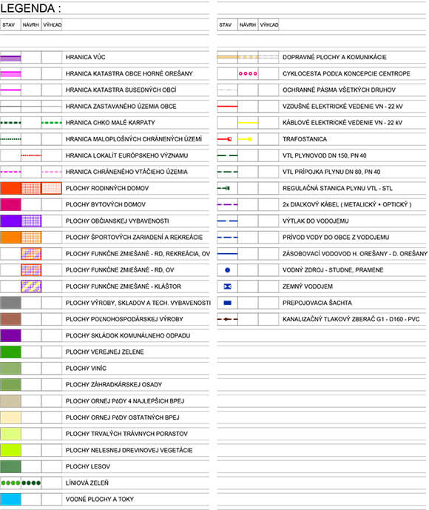Click the orange ŠPORTOVÝCH ZARIADENÍ stav swatch
This screenshot has height=510, width=429.
[10, 237]
